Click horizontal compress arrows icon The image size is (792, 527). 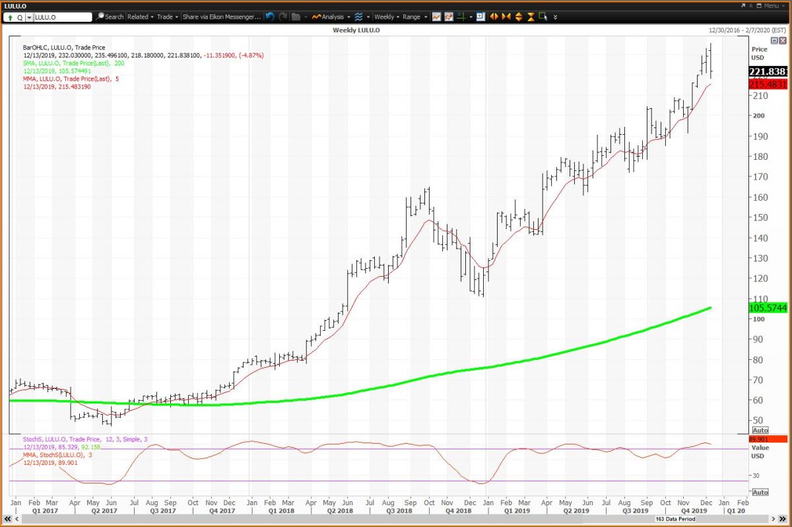pyautogui.click(x=506, y=17)
